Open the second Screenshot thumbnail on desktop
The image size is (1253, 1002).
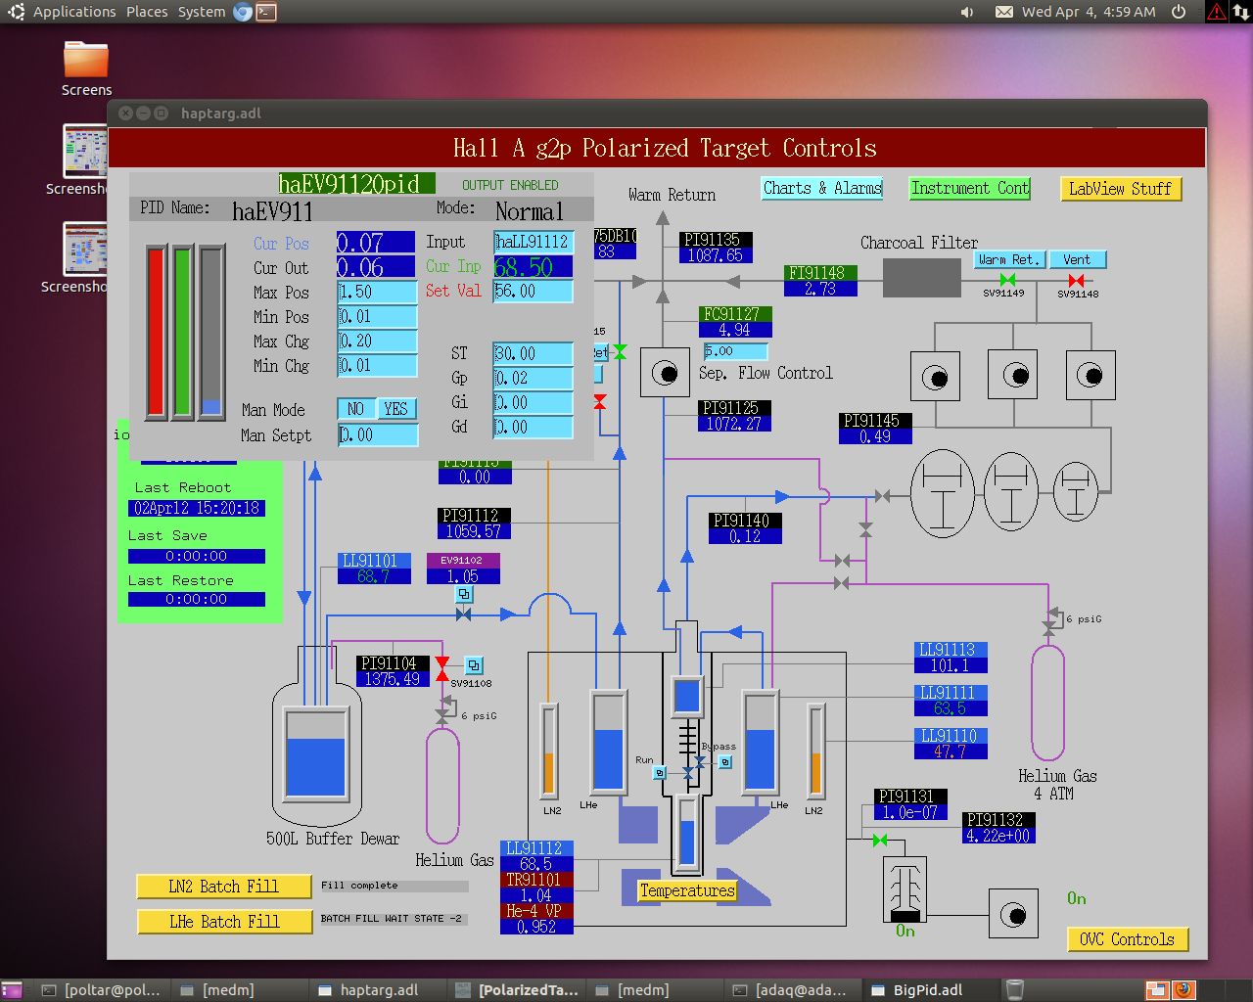click(x=86, y=249)
